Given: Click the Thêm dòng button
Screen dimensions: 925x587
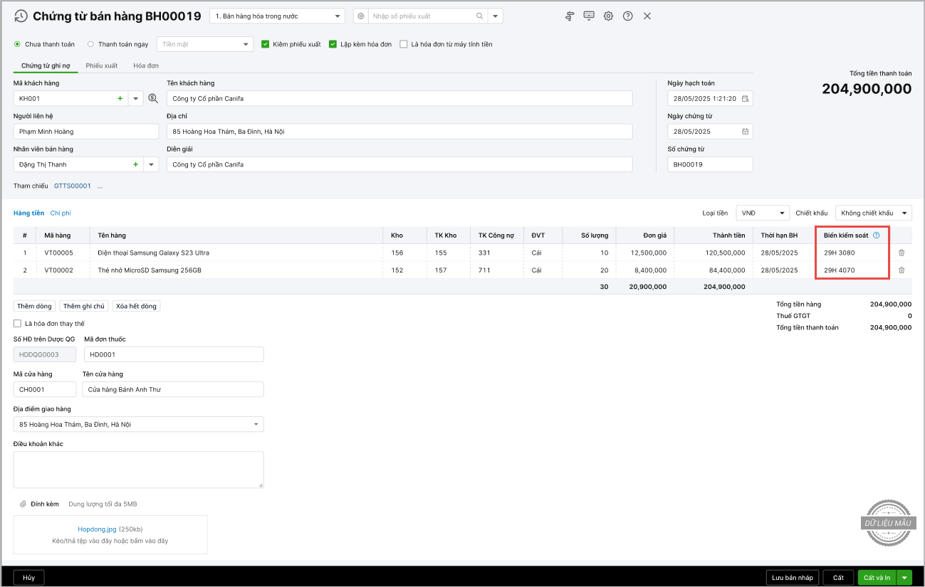Looking at the screenshot, I should (35, 306).
